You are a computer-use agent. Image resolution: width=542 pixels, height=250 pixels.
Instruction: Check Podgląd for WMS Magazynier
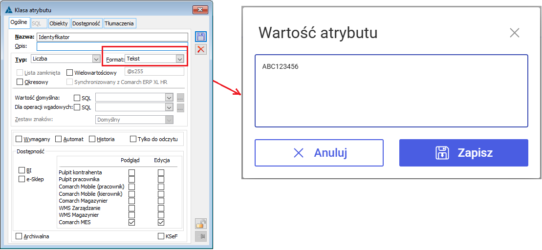click(x=131, y=215)
